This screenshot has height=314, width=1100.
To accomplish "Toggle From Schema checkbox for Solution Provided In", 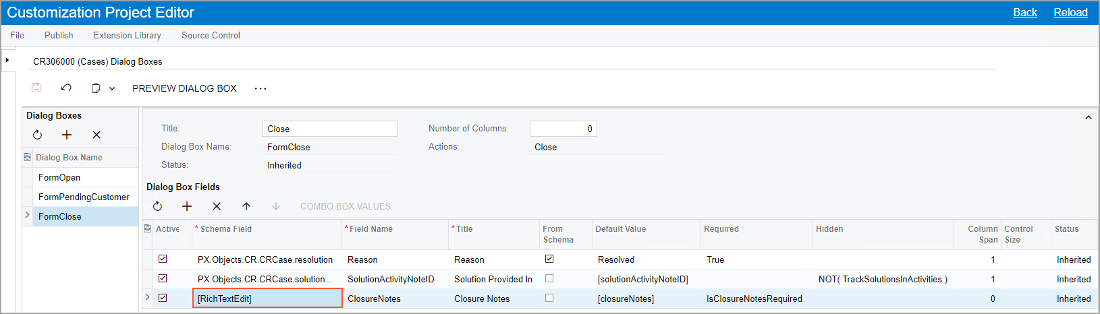I will pyautogui.click(x=549, y=278).
